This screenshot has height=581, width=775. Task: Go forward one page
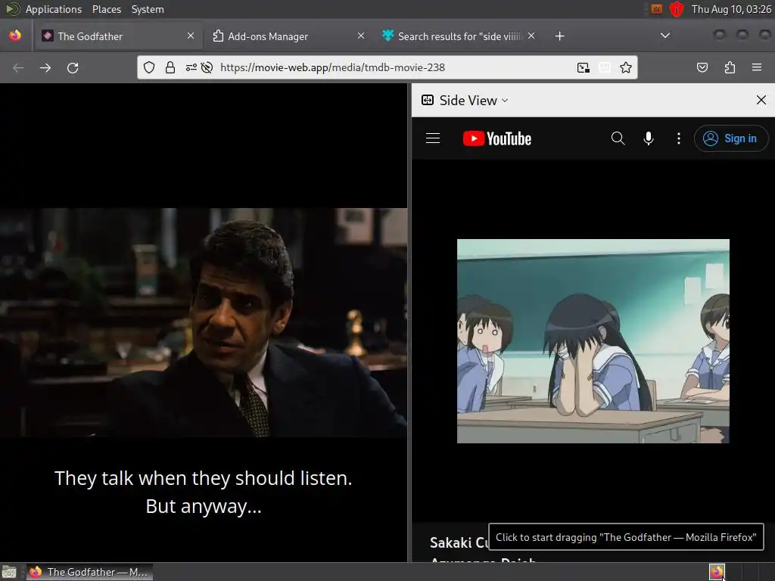point(45,67)
